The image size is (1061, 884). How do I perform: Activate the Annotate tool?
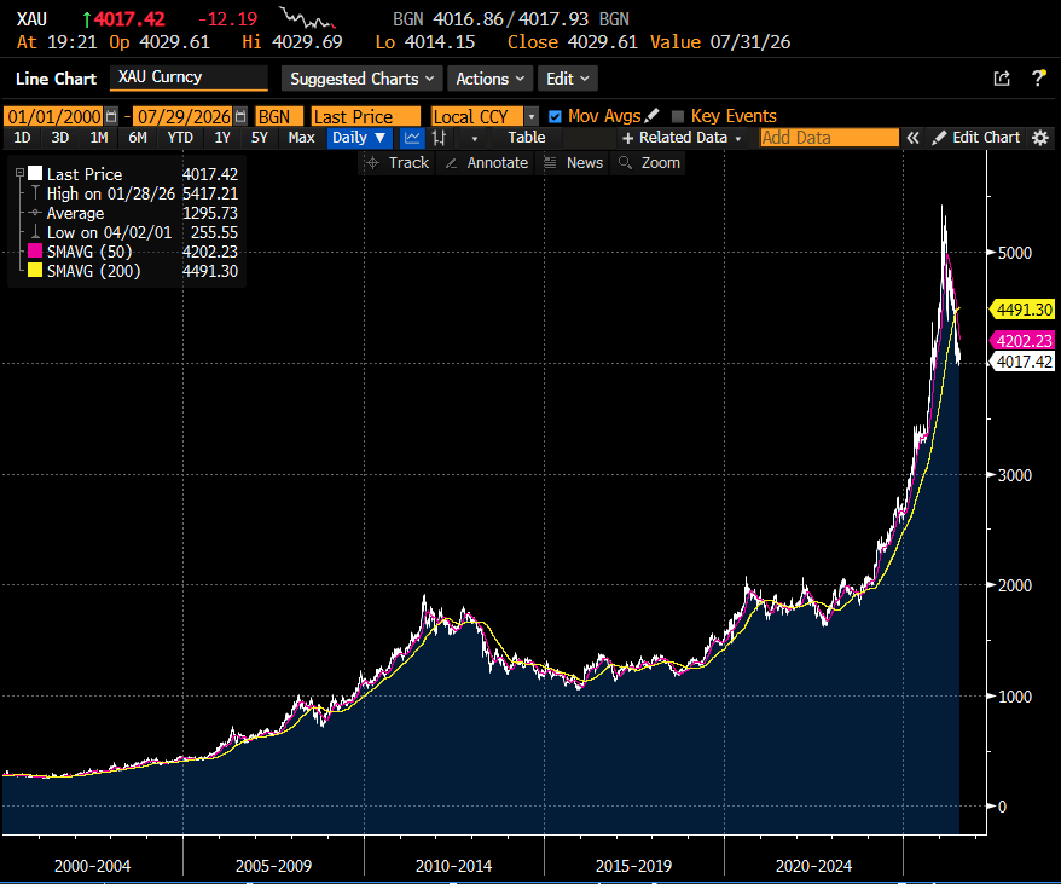point(486,163)
